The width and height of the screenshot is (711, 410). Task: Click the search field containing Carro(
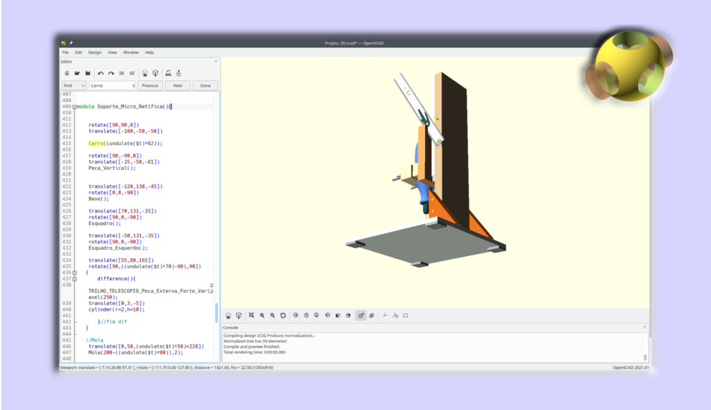click(x=112, y=85)
